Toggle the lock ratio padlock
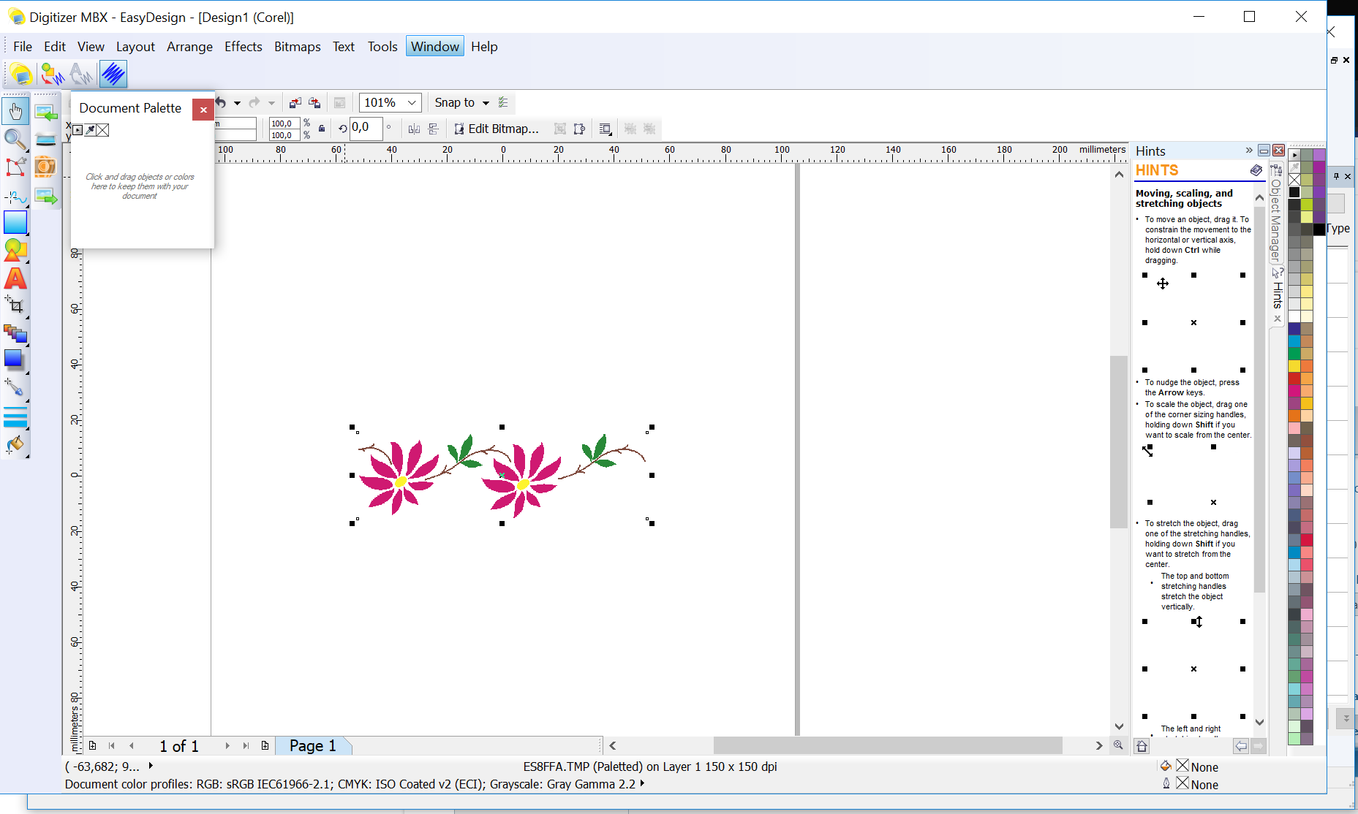Viewport: 1358px width, 814px height. (322, 129)
